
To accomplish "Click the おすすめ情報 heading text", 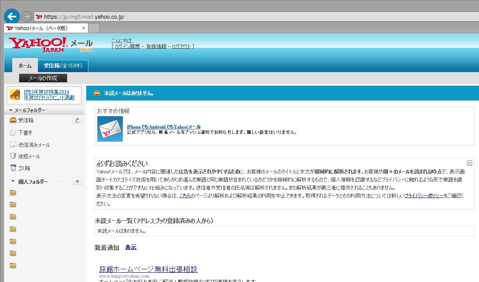I will coord(113,111).
